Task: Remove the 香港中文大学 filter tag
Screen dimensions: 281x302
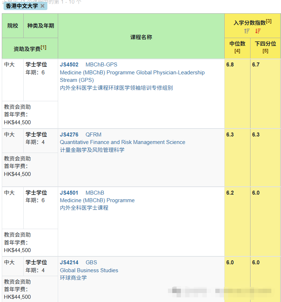Action: [x=43, y=6]
